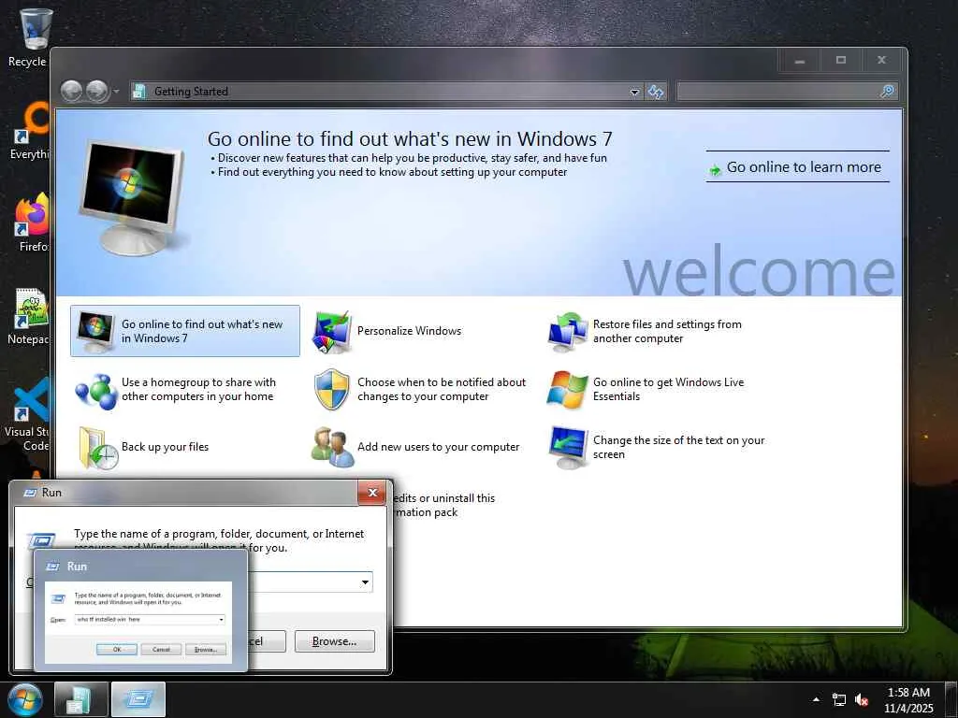Click the Run taskbar thumbnail preview
This screenshot has height=718, width=958.
(140, 610)
